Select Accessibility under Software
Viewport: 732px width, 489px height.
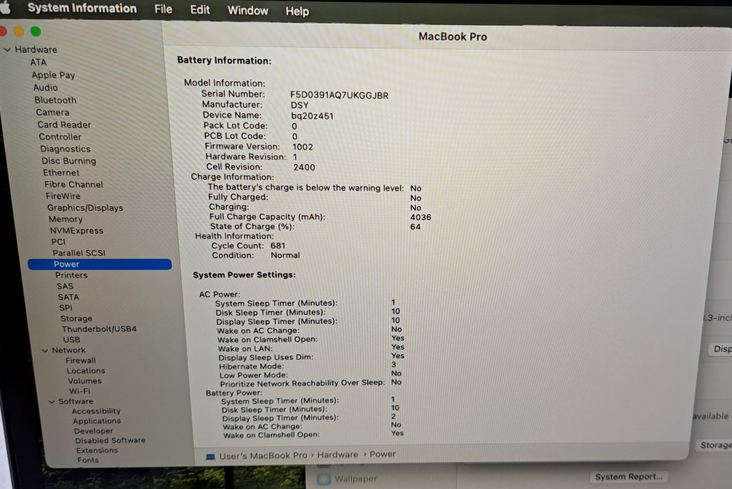96,411
